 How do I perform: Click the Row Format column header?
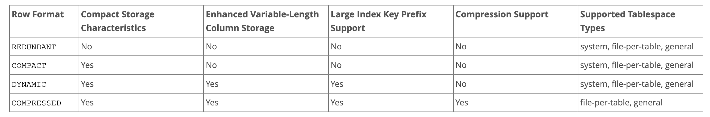click(x=44, y=21)
